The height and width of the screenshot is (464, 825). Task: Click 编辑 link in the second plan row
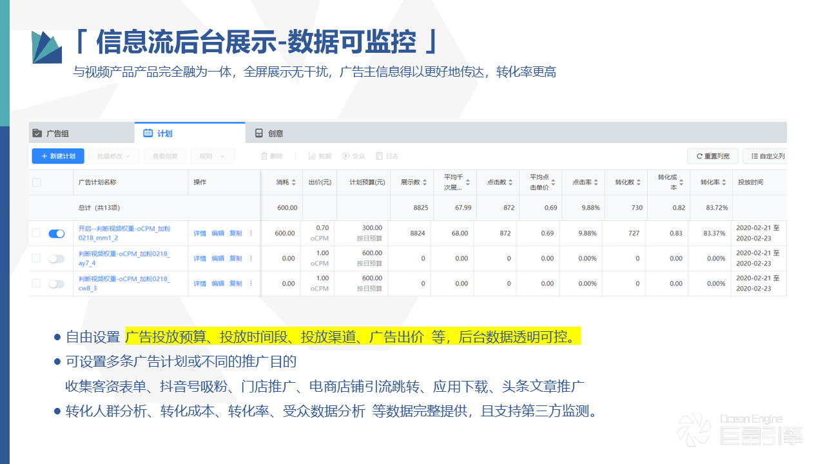point(218,258)
